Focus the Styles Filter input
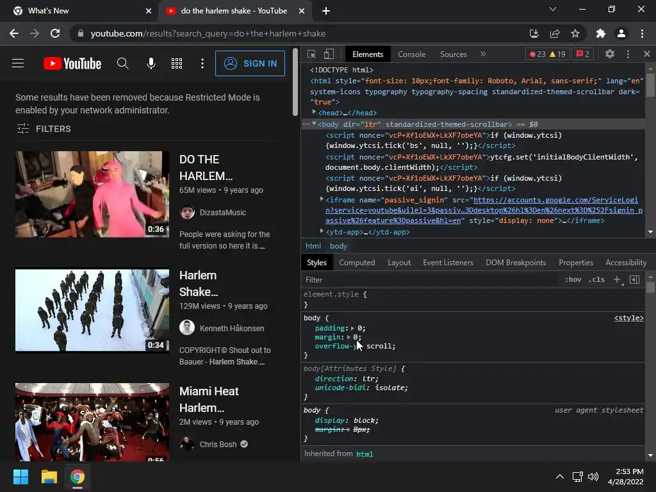This screenshot has height=492, width=656. click(x=431, y=280)
